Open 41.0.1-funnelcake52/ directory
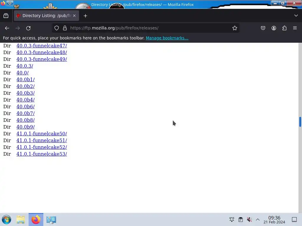 click(x=42, y=147)
